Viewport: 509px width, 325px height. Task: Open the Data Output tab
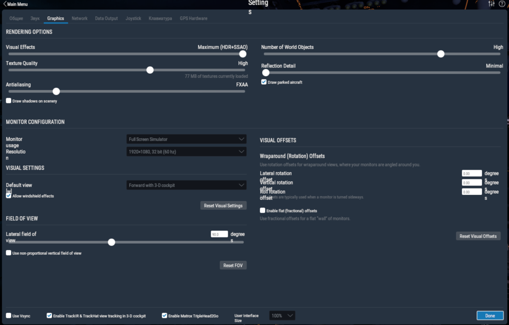(x=106, y=18)
